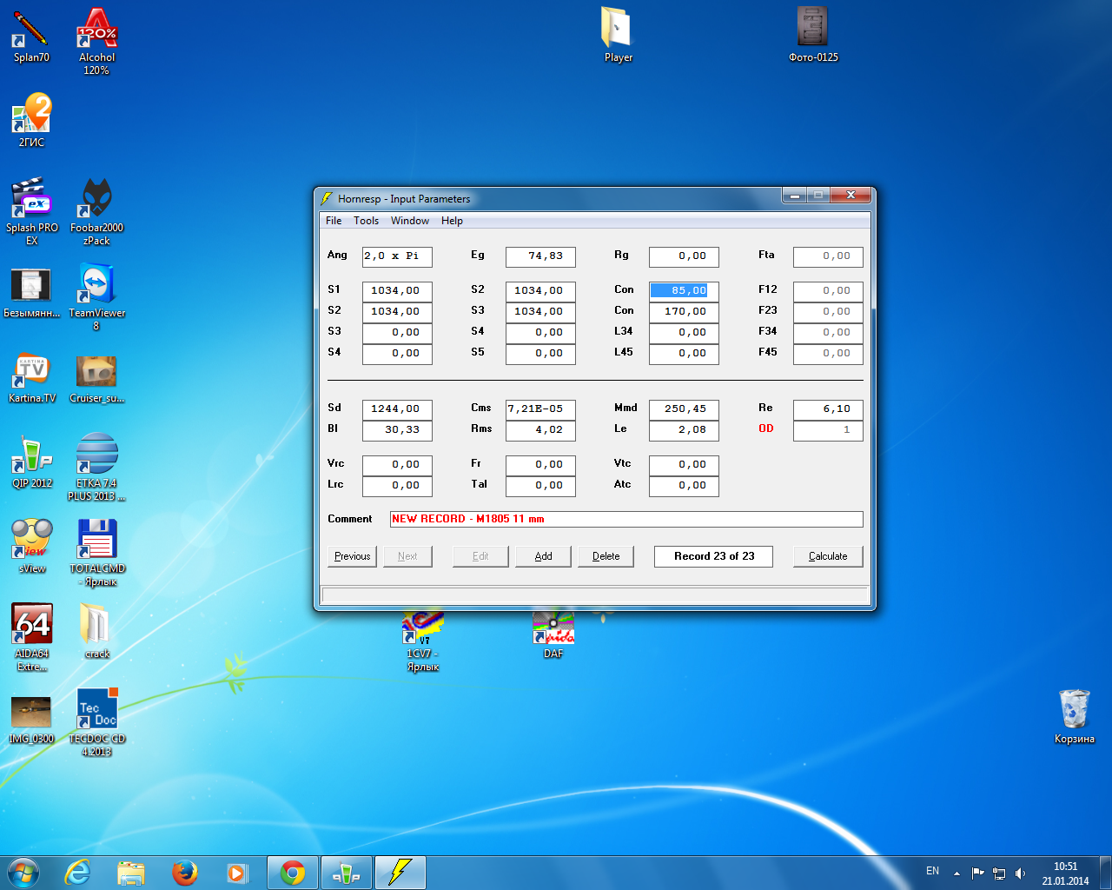This screenshot has width=1112, height=890.
Task: Open the Player folder on desktop
Action: [x=618, y=35]
